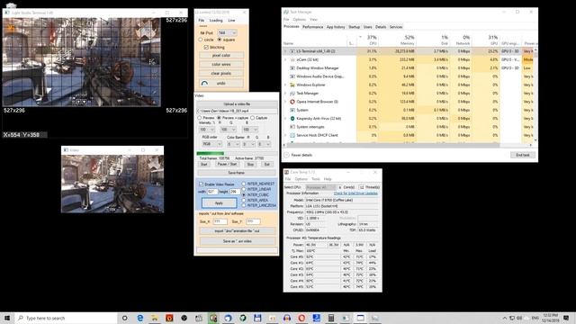
Task: Click the pixel color button
Action: tap(221, 56)
